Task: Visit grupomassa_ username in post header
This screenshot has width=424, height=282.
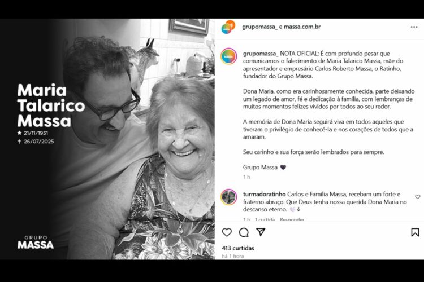Action: tap(259, 27)
